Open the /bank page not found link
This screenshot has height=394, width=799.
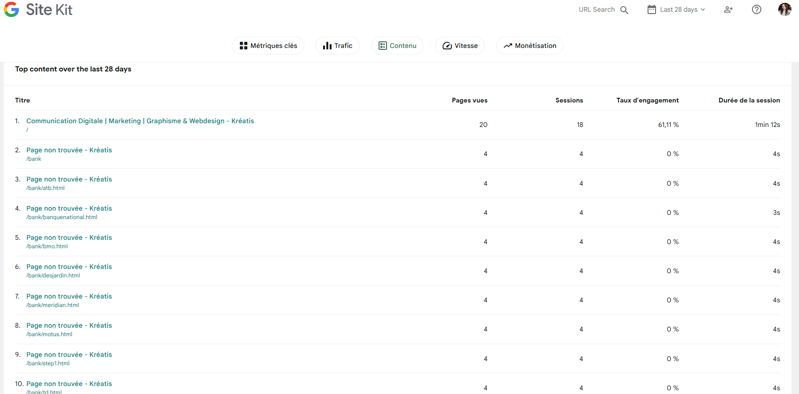69,150
